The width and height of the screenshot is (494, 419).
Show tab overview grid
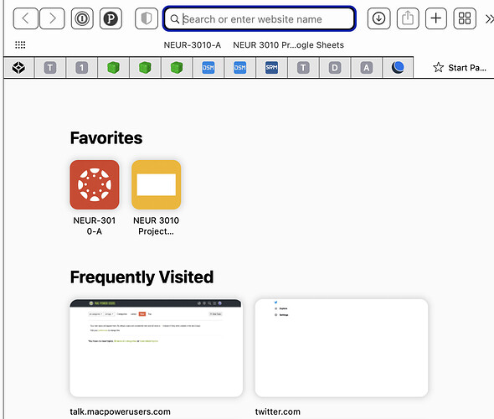click(x=465, y=19)
